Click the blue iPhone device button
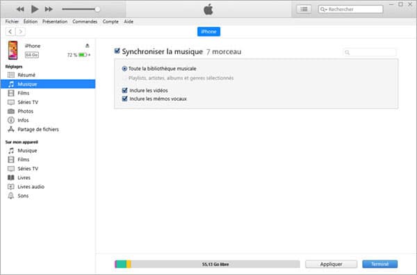Viewport: 417px width, 275px height. coord(208,32)
